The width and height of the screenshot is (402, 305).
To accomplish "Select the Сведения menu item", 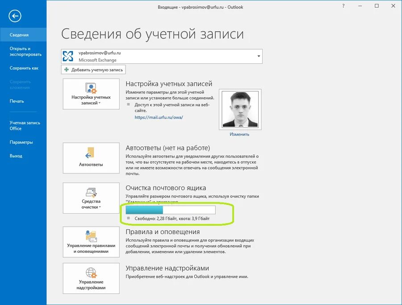I will [23, 35].
